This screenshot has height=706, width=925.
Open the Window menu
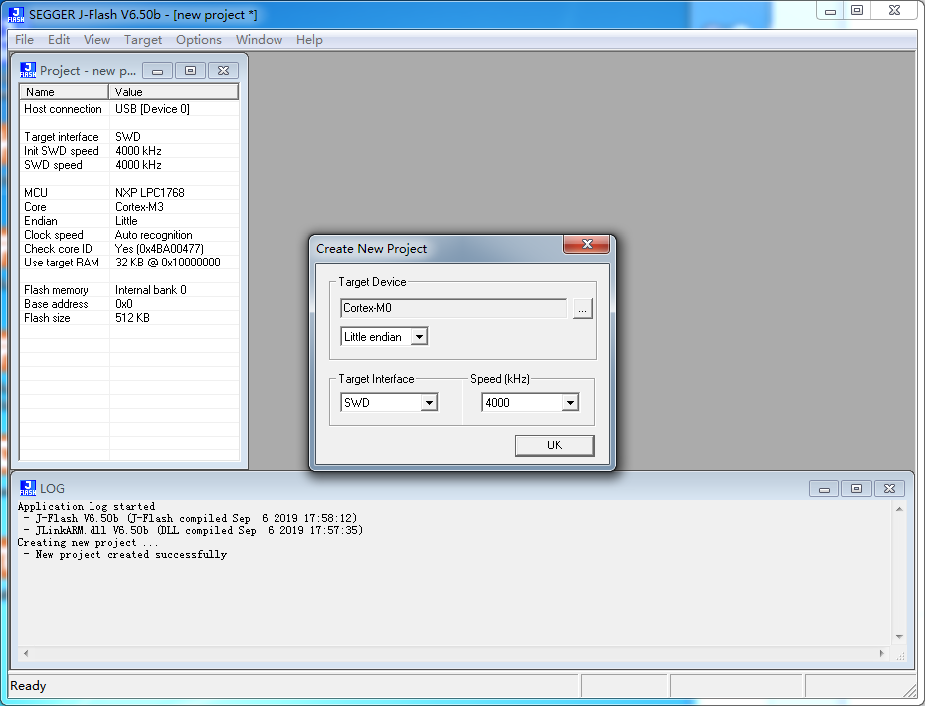[x=259, y=40]
